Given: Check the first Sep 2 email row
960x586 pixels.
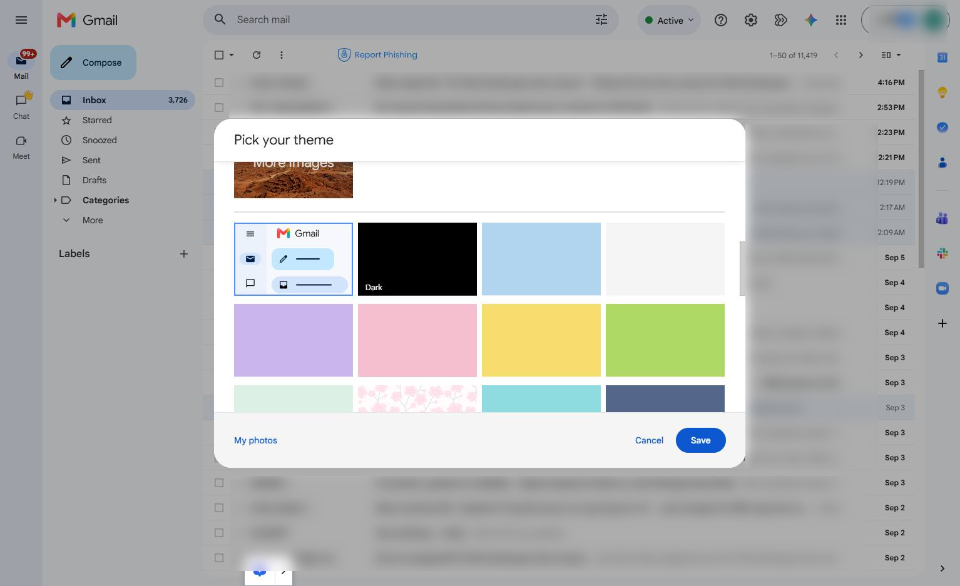Looking at the screenshot, I should tap(219, 508).
